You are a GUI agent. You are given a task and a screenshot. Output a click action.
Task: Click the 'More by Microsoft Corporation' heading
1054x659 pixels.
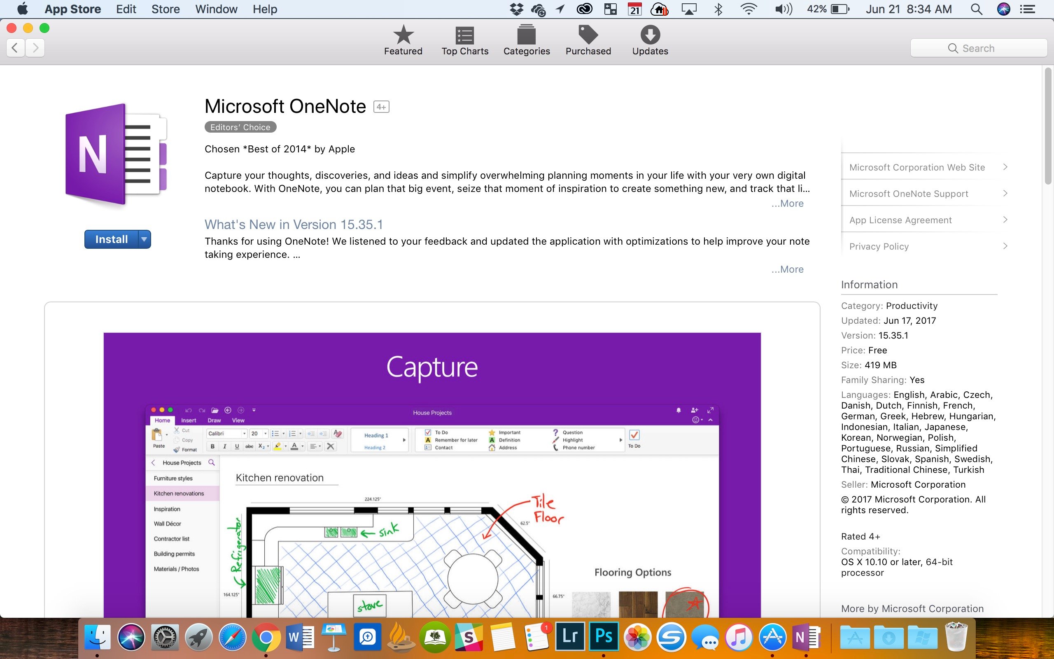(912, 608)
